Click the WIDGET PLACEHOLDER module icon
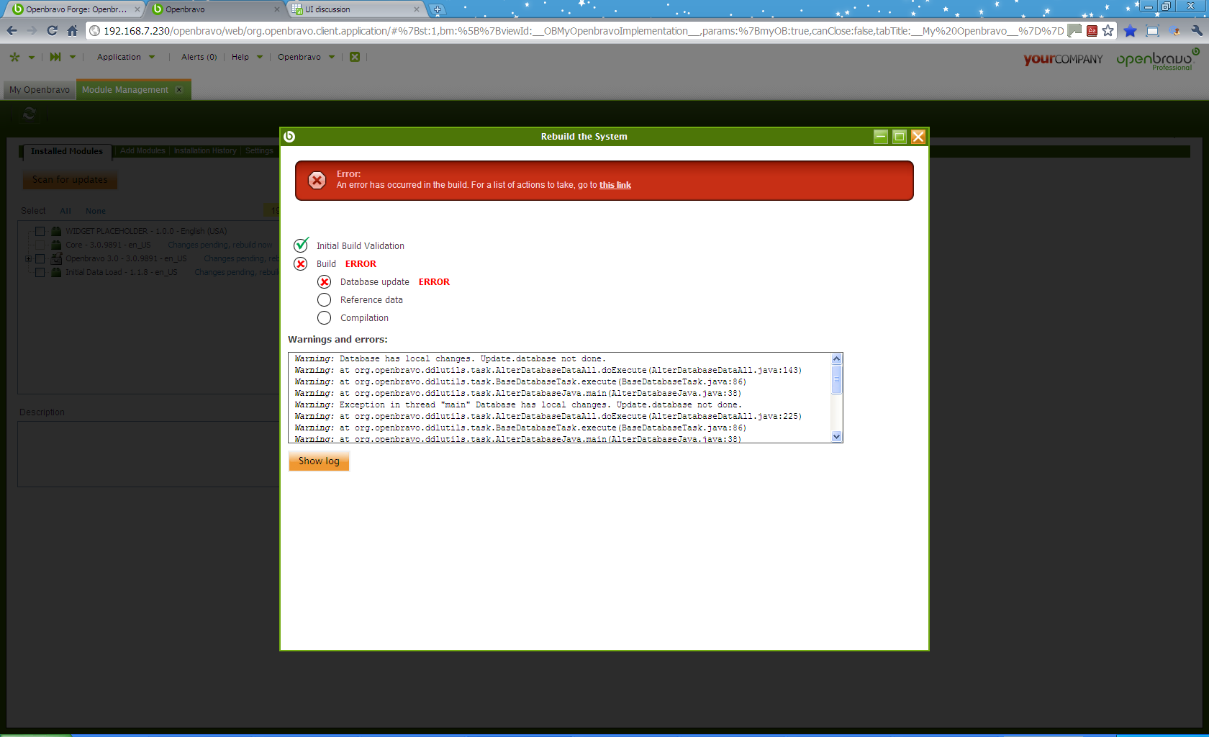 56,231
